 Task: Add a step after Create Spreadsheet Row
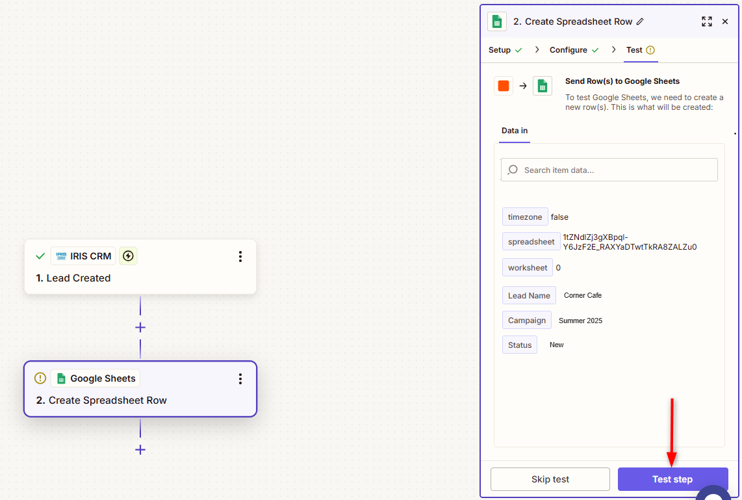140,450
